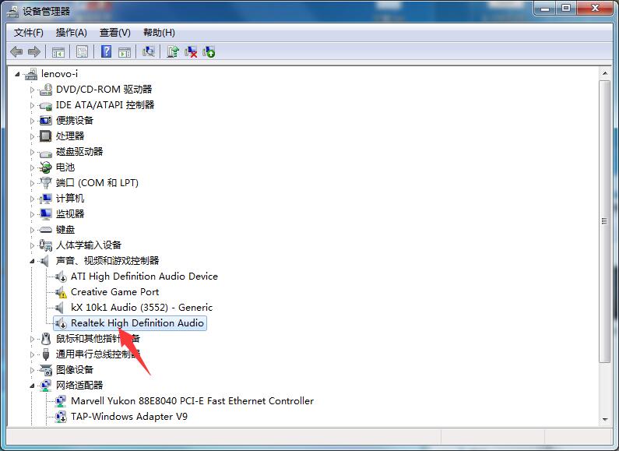Click the Update driver software icon
The image size is (619, 451).
[x=173, y=51]
